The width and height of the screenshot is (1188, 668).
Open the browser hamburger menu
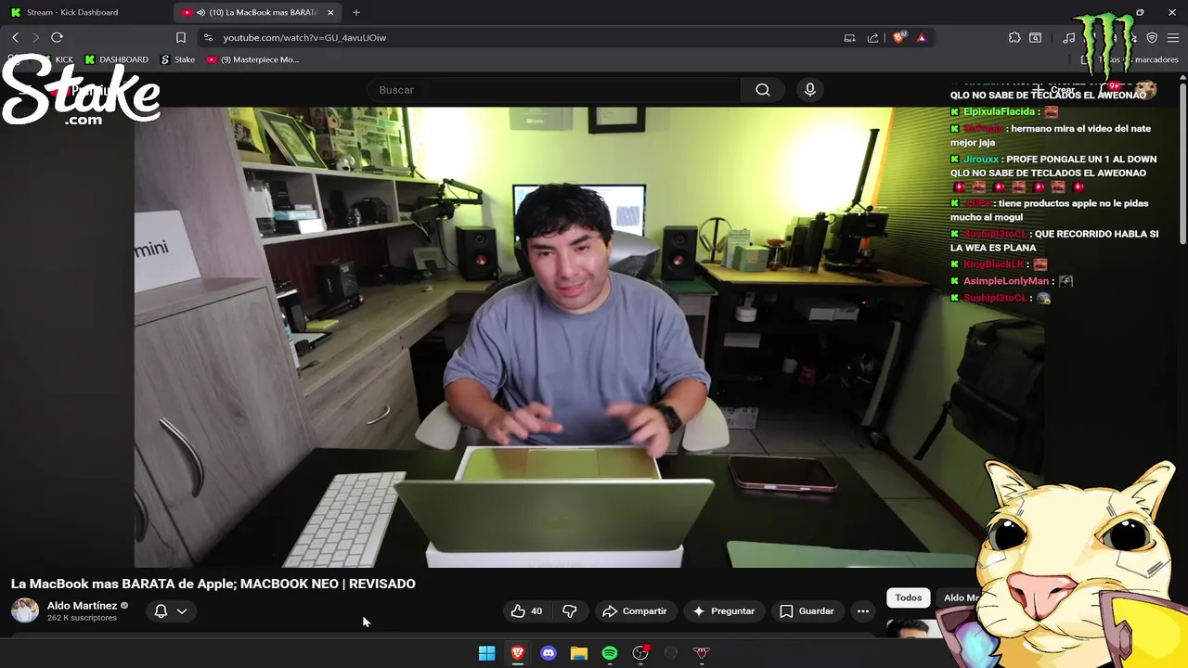pos(1173,37)
